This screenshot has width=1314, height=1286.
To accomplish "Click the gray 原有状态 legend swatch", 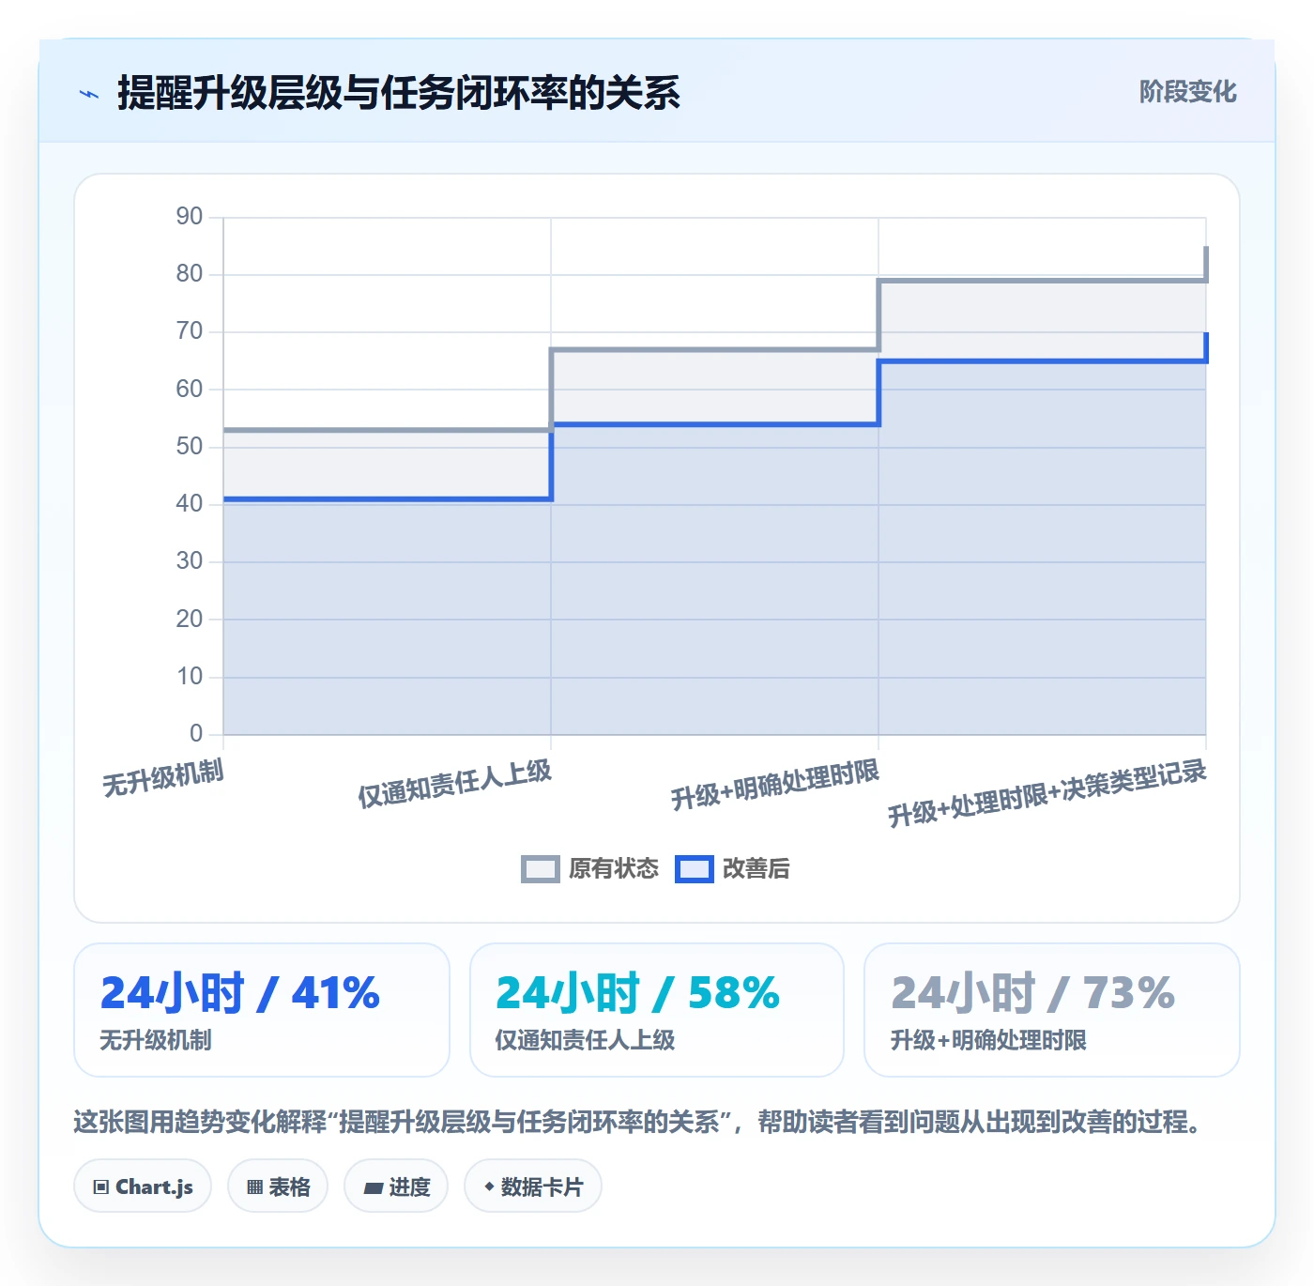I will pyautogui.click(x=541, y=869).
